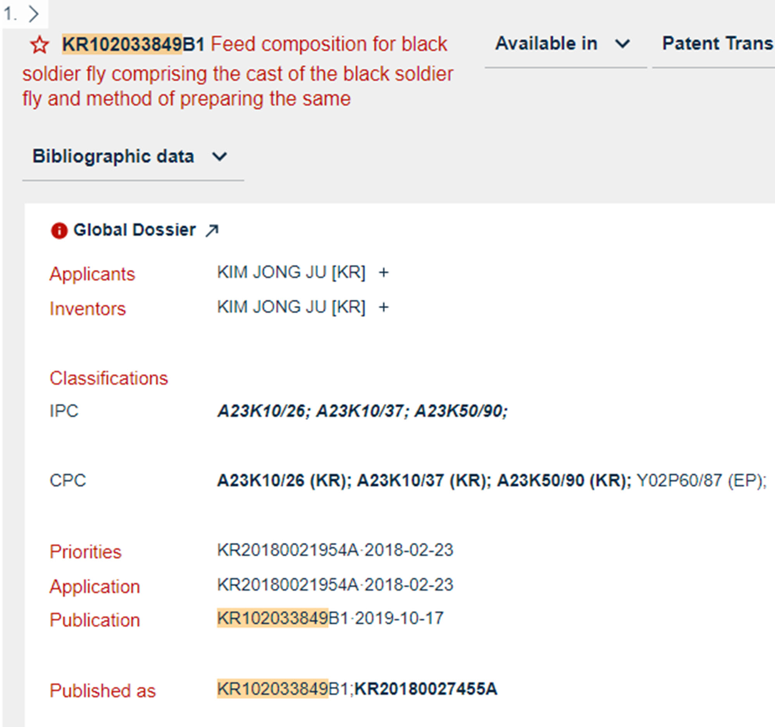Open the Feed composition patent title link
Image resolution: width=775 pixels, height=727 pixels.
tap(238, 74)
